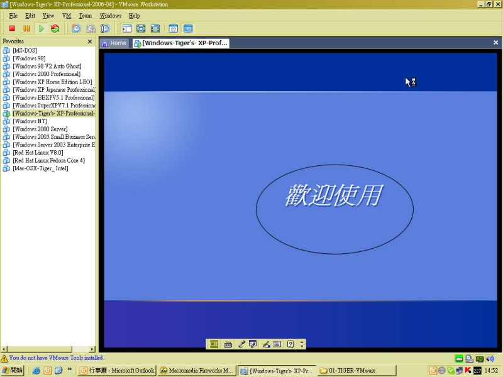Click the CH input language indicator
Viewport: 503px width, 377px height.
pyautogui.click(x=214, y=344)
